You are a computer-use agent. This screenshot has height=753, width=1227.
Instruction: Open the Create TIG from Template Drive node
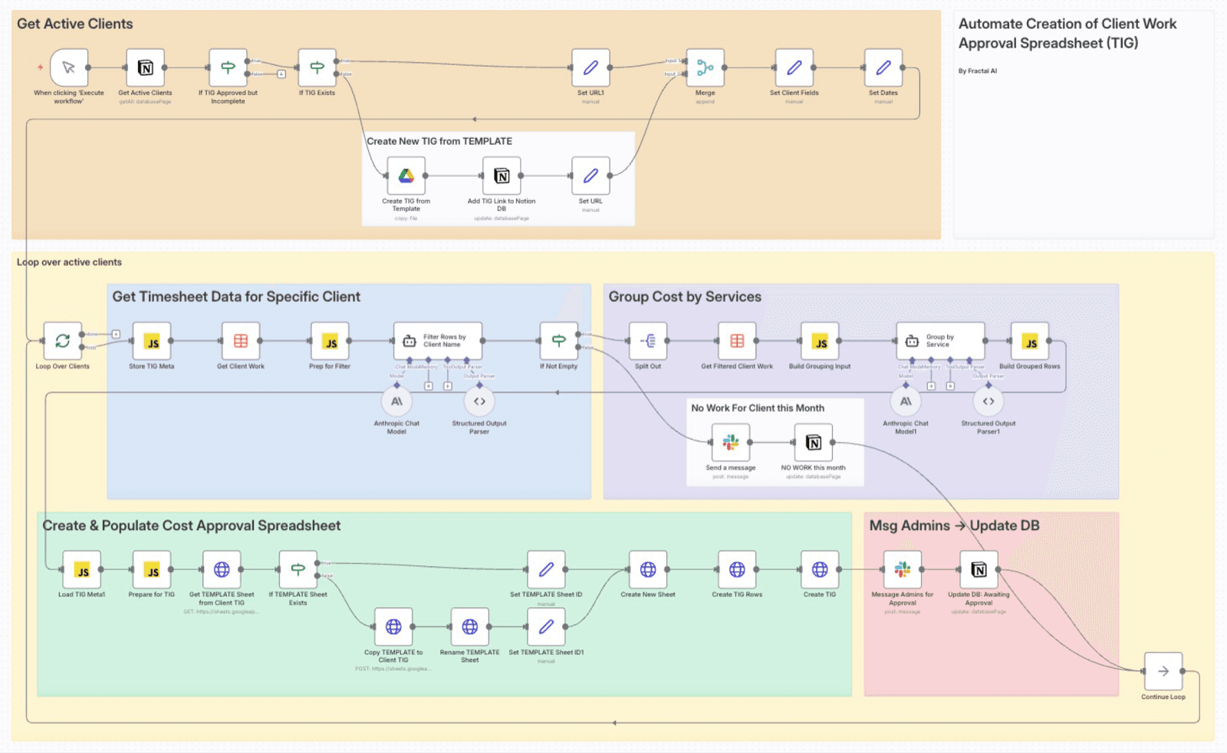[406, 176]
